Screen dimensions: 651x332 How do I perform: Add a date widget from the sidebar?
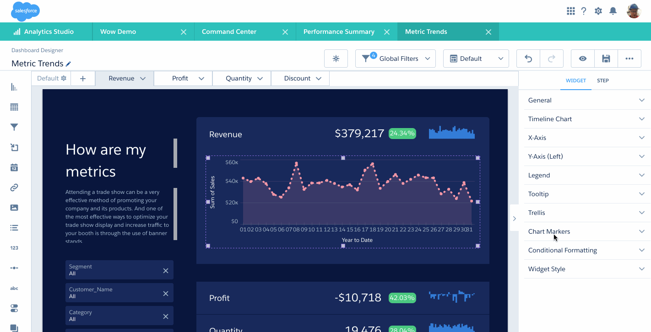[14, 167]
